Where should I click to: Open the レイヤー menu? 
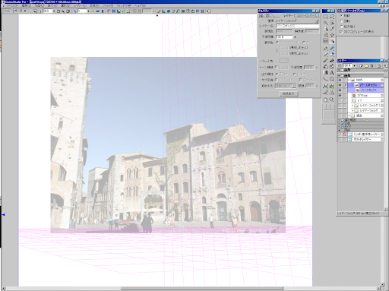pos(80,5)
